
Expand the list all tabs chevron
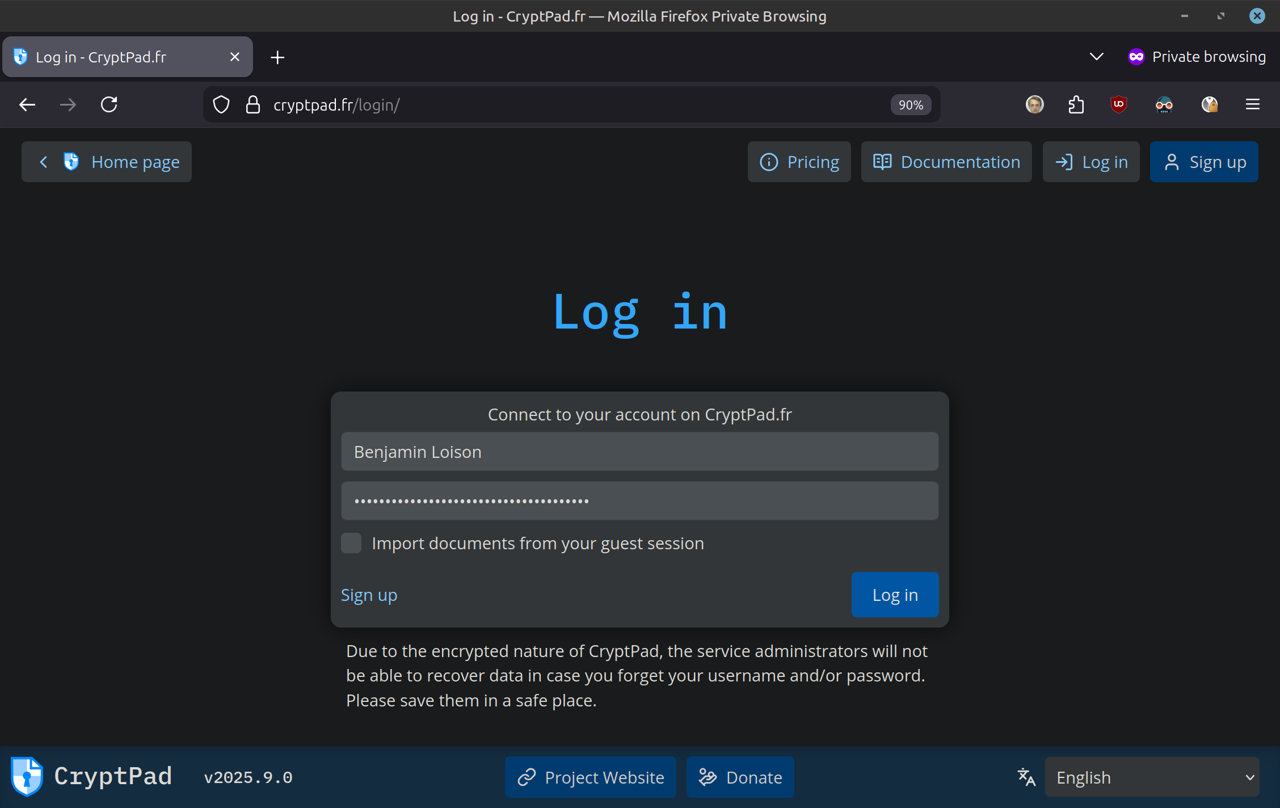click(x=1096, y=57)
